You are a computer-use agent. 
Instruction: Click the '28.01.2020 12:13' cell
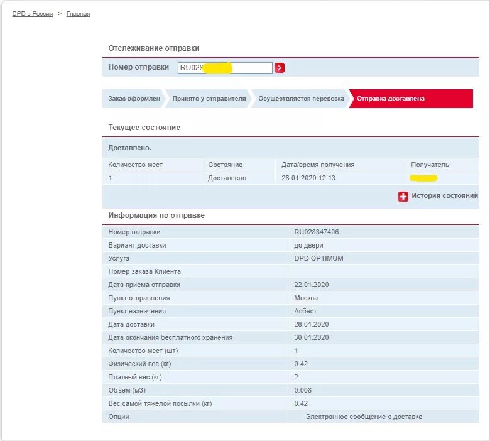(x=308, y=178)
